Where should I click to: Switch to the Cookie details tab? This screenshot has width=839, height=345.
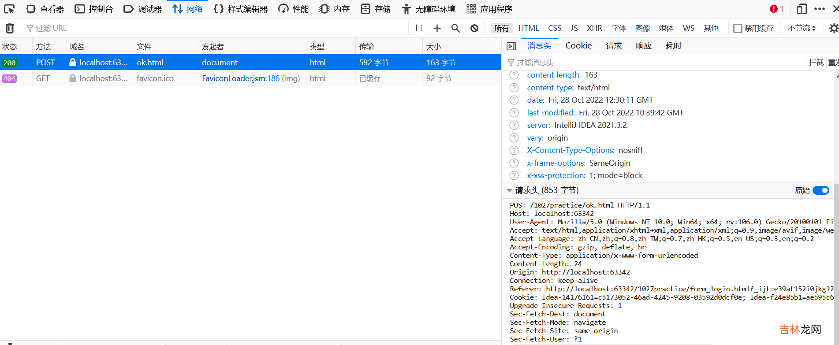(x=578, y=46)
